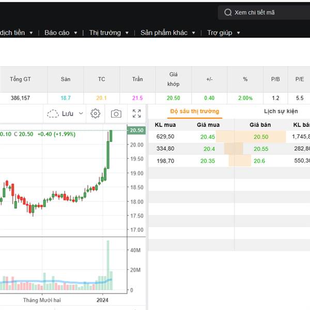
Task: Expand arrow next to 'Sản phẩm khác'
Action: 194,33
